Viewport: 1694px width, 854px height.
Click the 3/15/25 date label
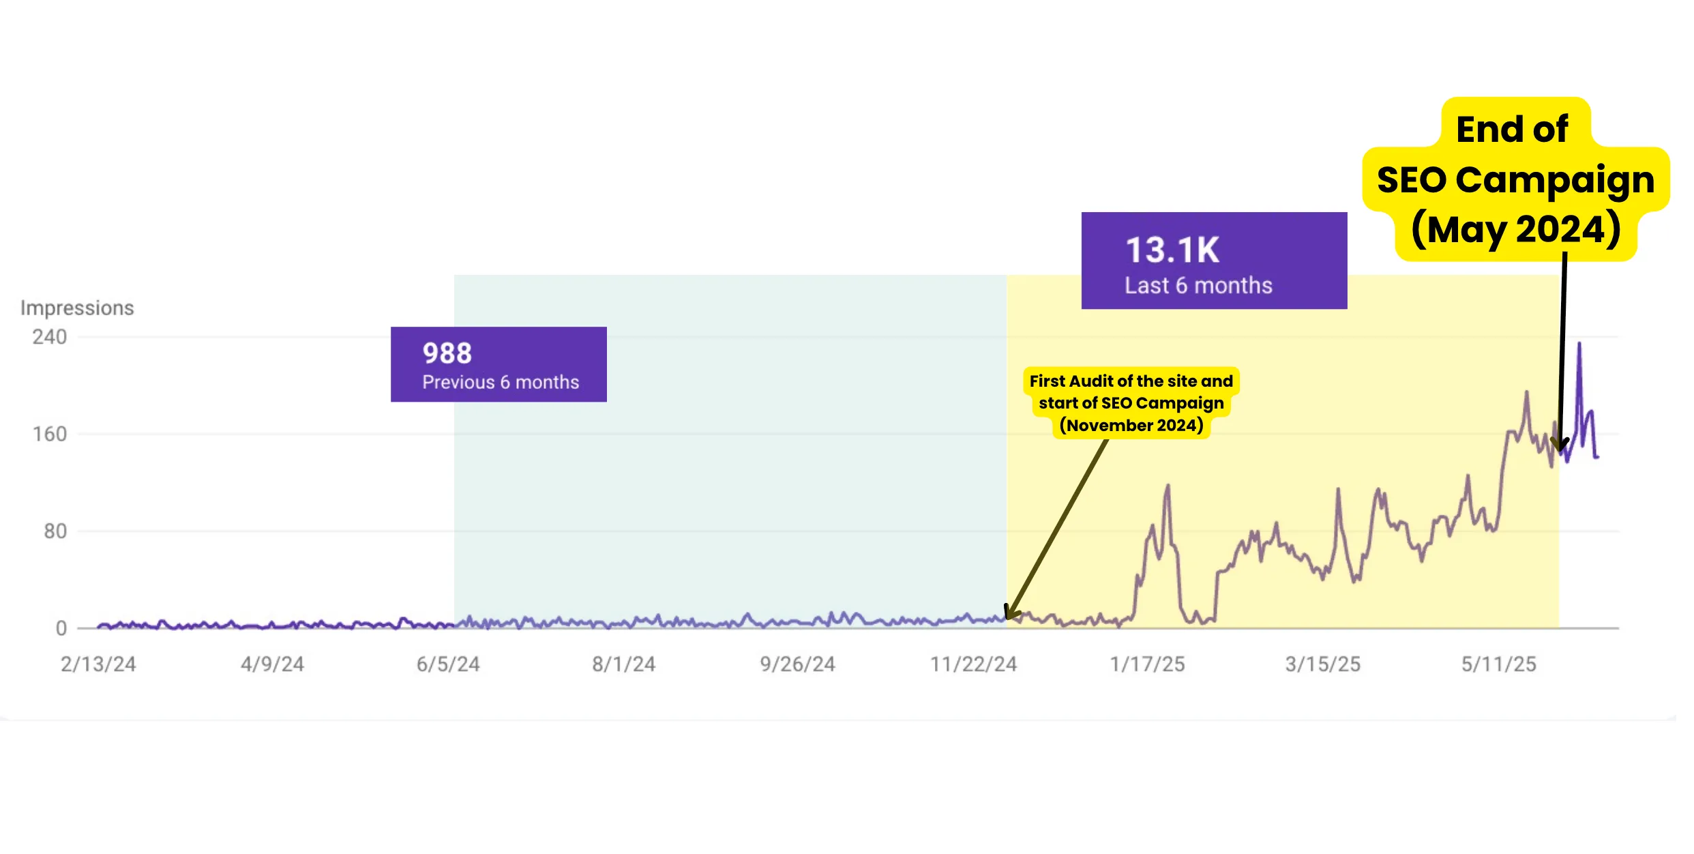(1323, 664)
